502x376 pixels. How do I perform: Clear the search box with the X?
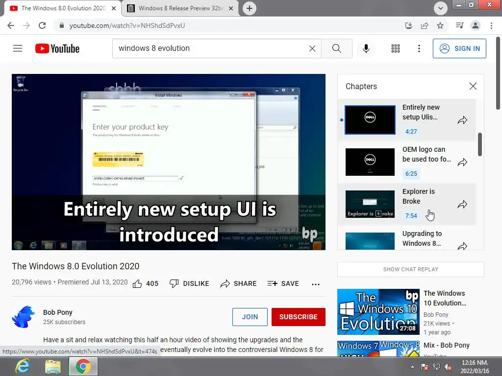click(312, 48)
